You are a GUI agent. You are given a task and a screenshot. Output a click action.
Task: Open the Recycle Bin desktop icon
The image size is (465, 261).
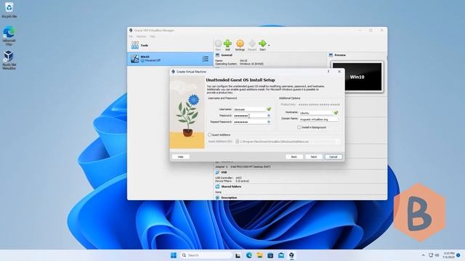coord(9,9)
